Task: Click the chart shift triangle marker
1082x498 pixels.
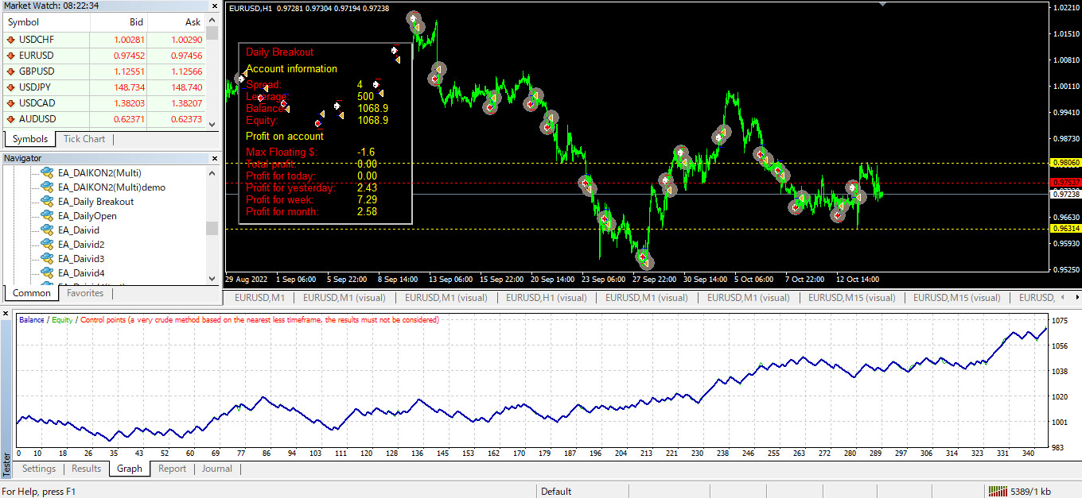Action: [x=882, y=4]
